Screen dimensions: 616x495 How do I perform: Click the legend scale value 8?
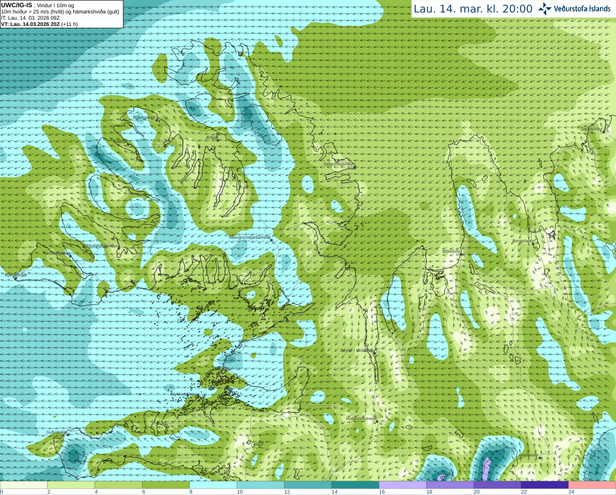pyautogui.click(x=191, y=492)
